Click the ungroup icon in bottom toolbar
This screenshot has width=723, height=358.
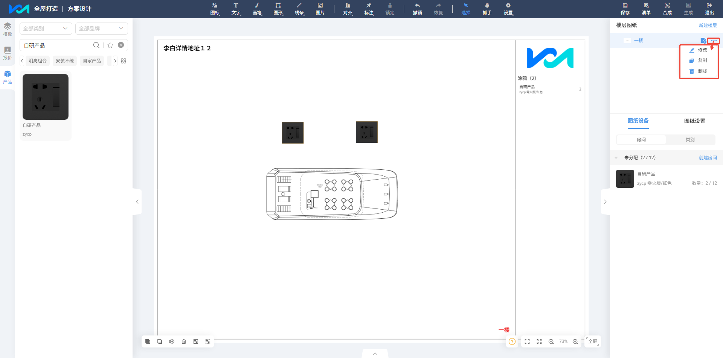[208, 341]
